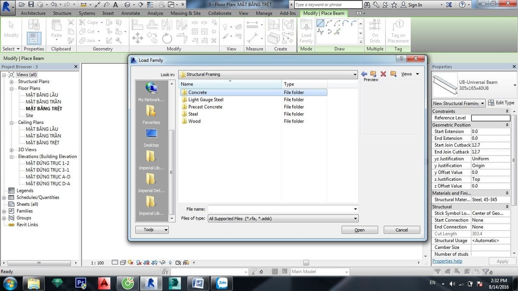Collapse the Geometric Position section
The image size is (518, 291).
point(507,125)
